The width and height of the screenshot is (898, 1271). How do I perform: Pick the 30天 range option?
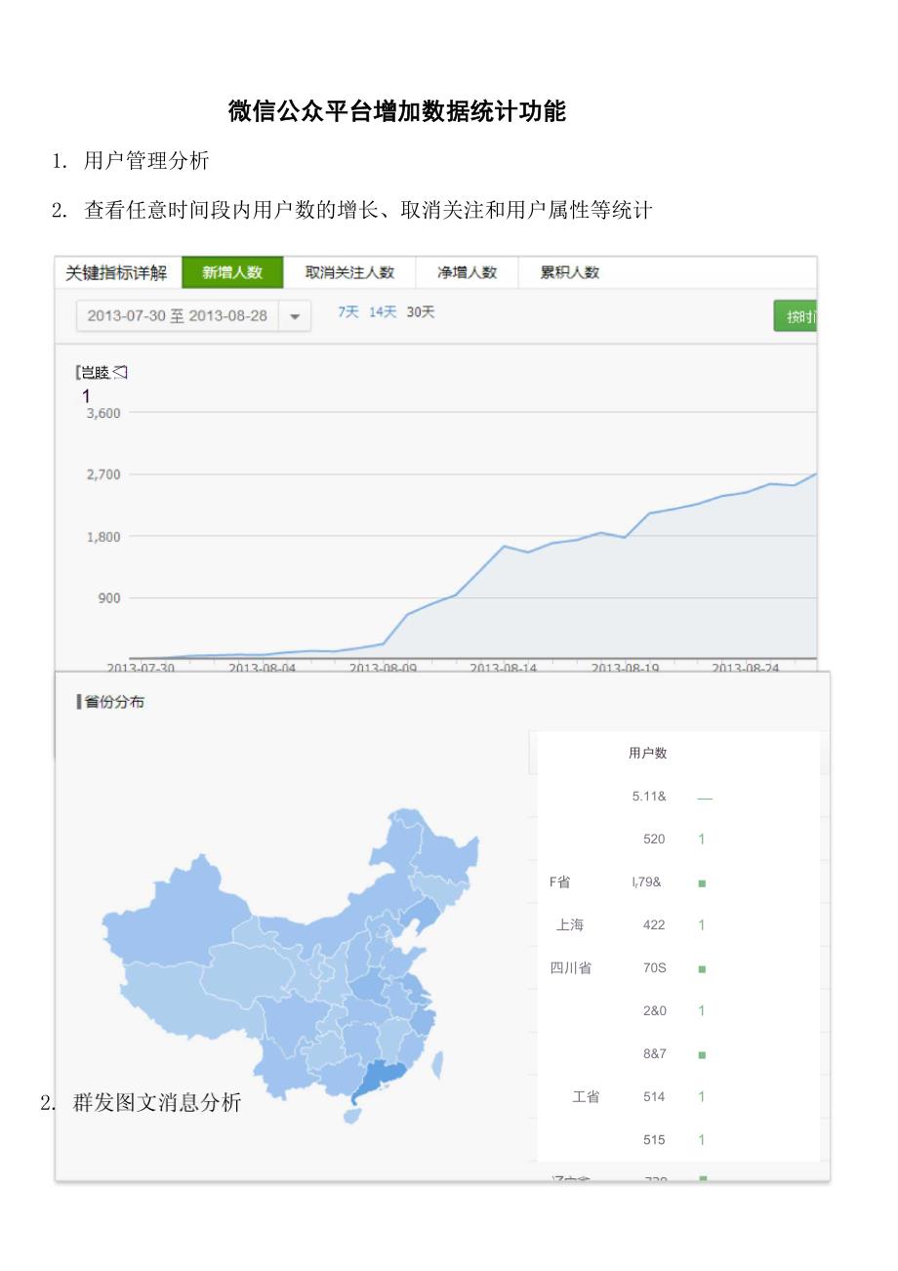[421, 312]
